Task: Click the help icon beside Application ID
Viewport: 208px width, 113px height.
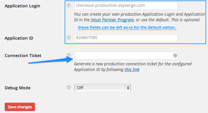Action: 69,38
